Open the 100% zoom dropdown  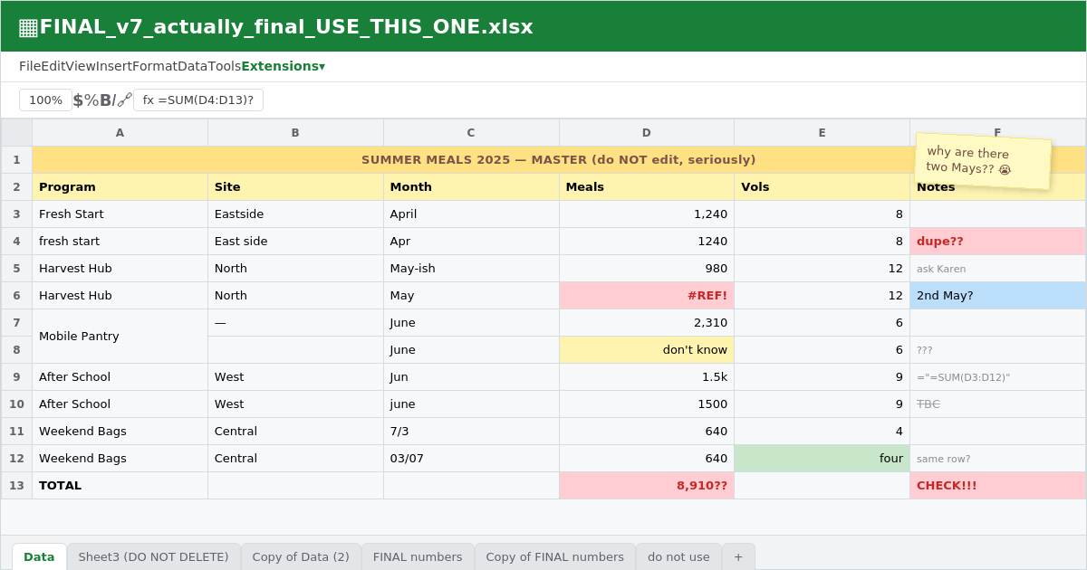pyautogui.click(x=45, y=100)
